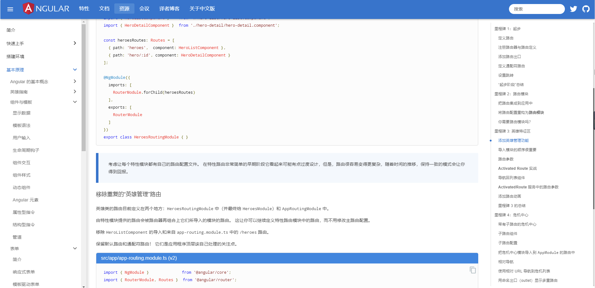Open the hamburger menu icon
The image size is (595, 288).
coord(10,9)
